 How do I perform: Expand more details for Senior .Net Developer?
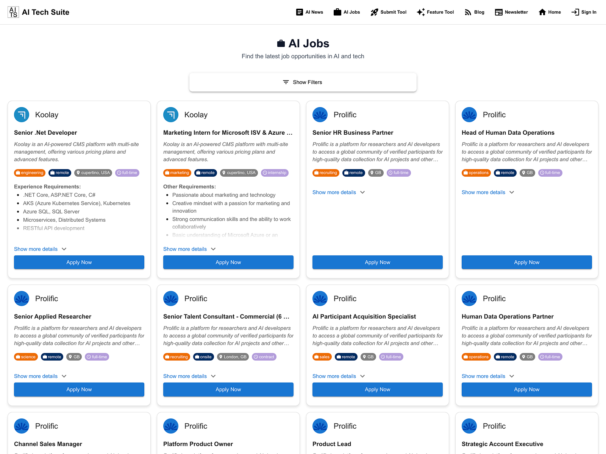pos(41,249)
